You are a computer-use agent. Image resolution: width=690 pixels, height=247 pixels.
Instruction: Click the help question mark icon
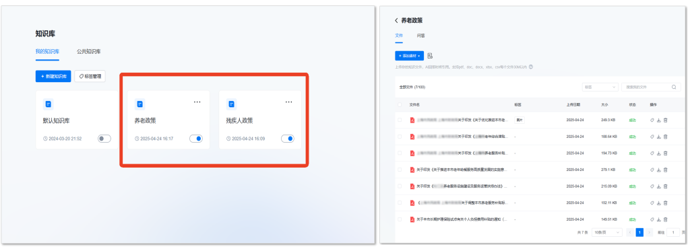[531, 67]
